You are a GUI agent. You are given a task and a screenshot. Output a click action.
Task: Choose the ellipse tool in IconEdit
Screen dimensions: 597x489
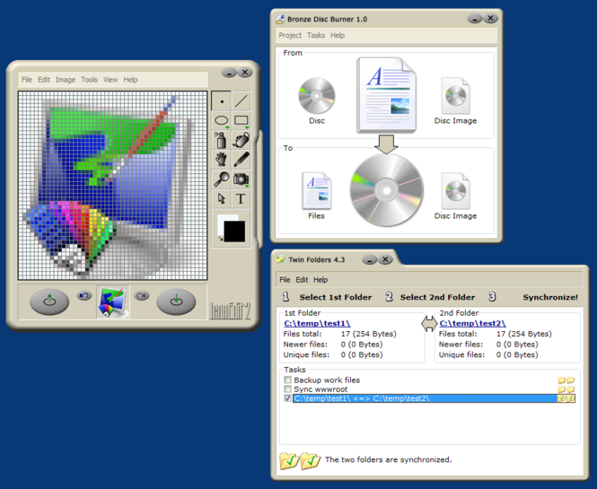(x=221, y=120)
